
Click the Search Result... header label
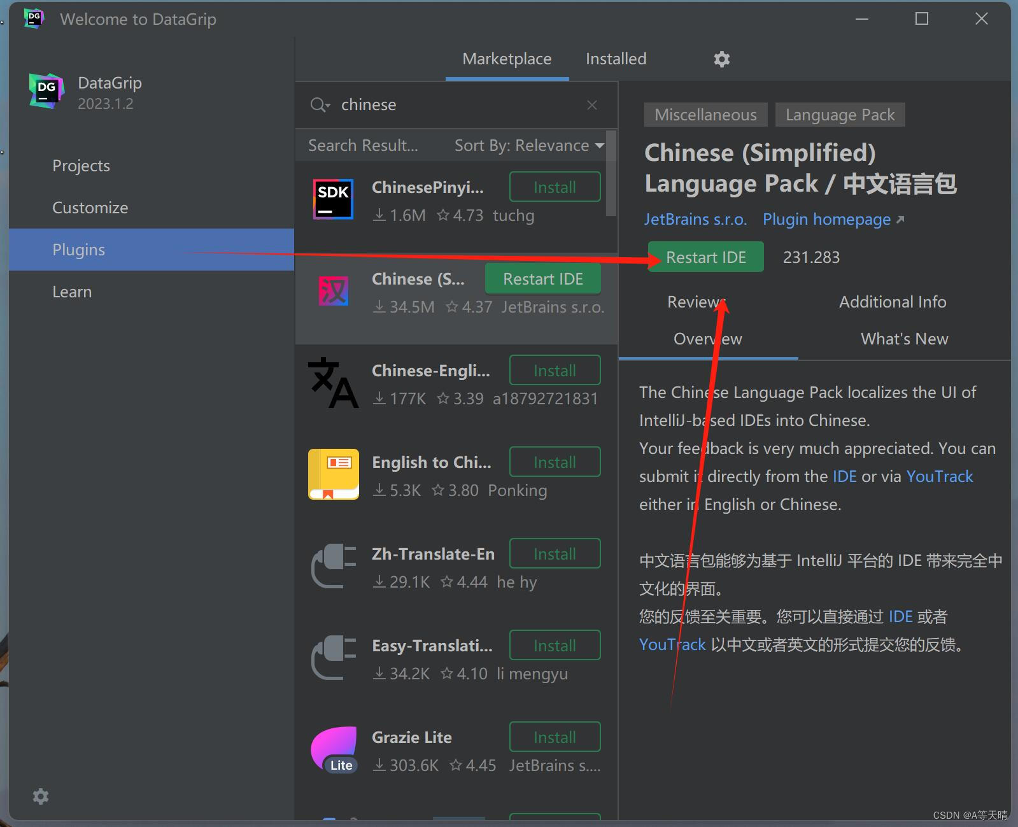(x=363, y=145)
